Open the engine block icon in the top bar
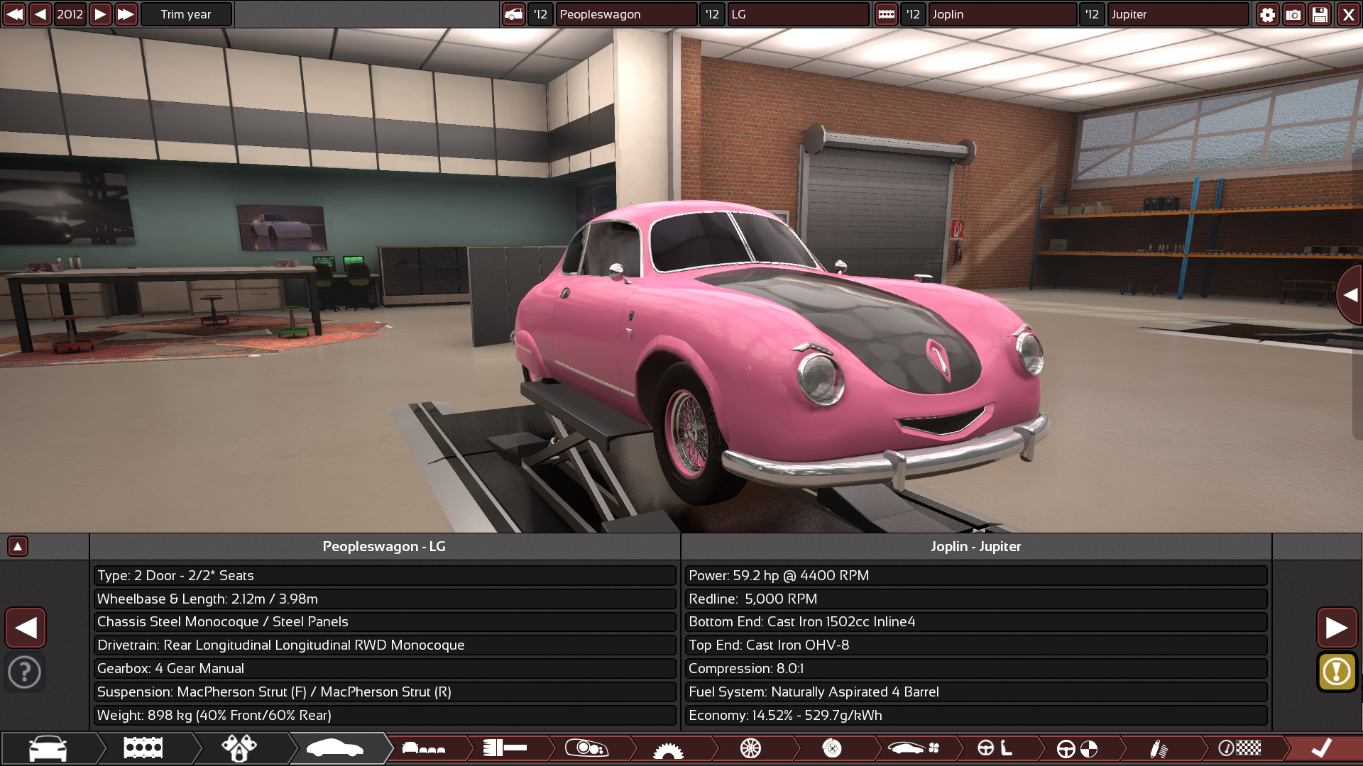1363x766 pixels. [x=886, y=14]
